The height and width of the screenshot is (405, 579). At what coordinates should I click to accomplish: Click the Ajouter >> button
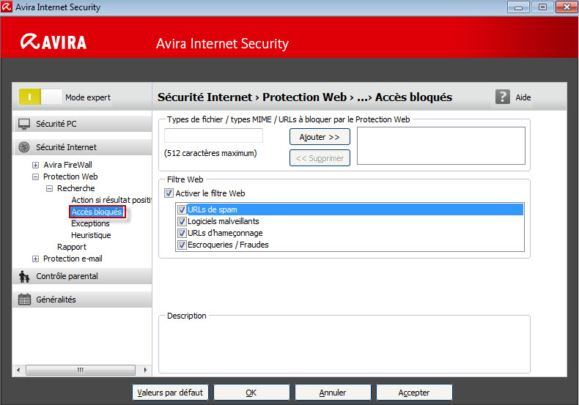[320, 137]
